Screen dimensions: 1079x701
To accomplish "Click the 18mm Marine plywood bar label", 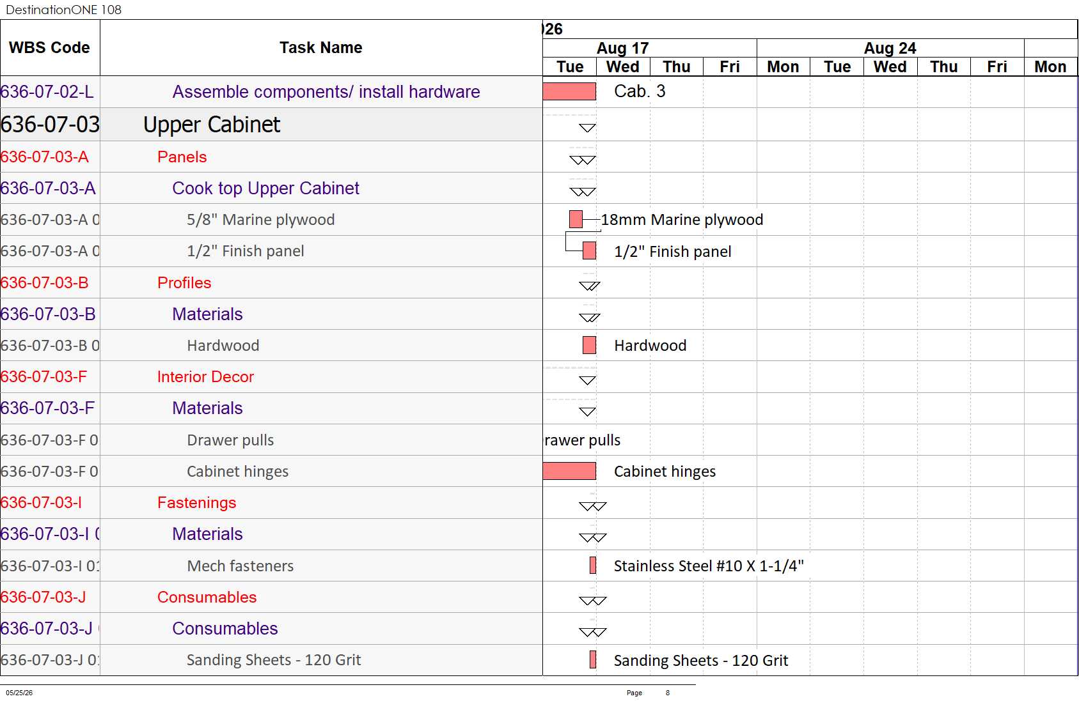I will pos(682,220).
